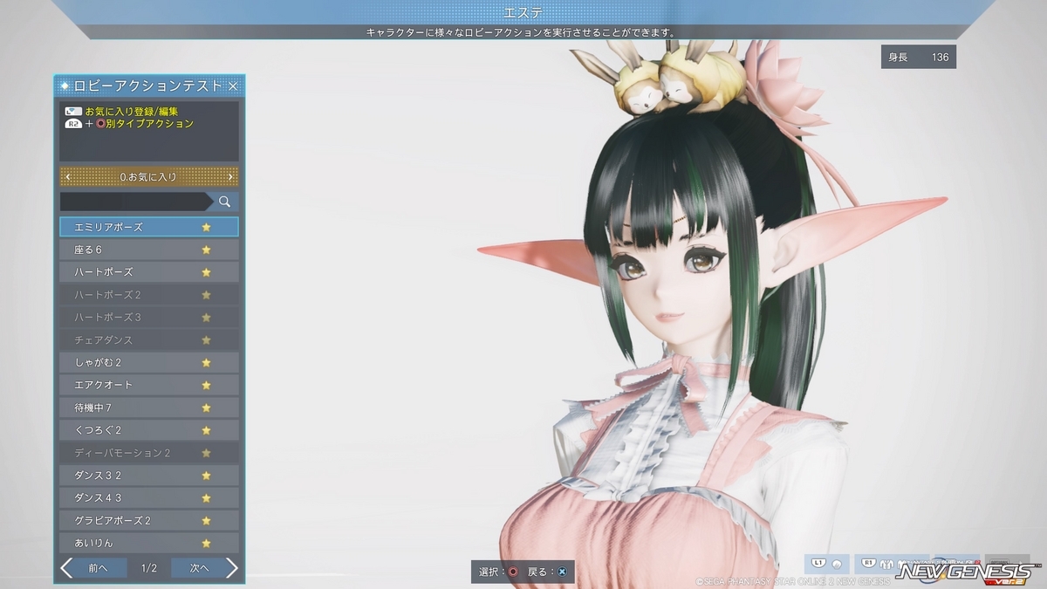Click the 次へ button
Viewport: 1047px width, 589px height.
tap(200, 568)
